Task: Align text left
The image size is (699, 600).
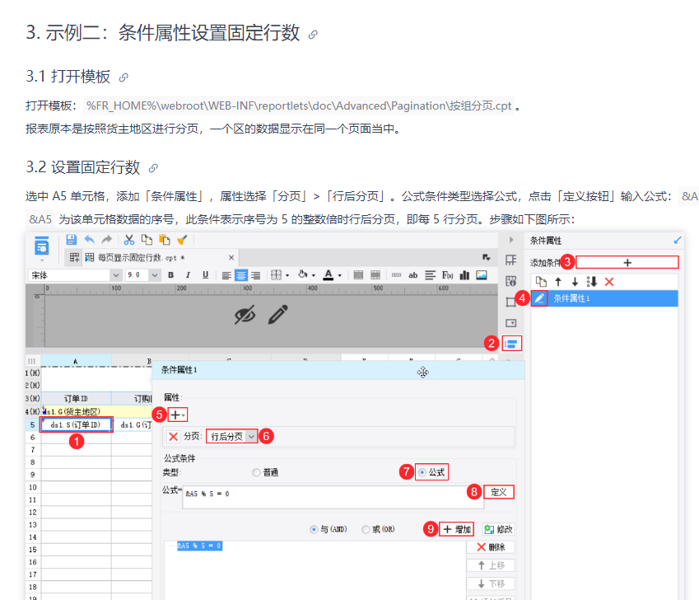Action: [226, 275]
